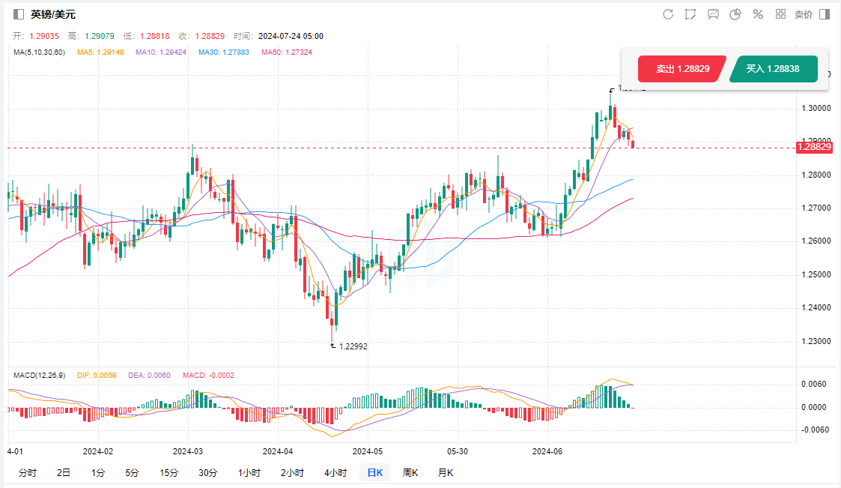
Task: Click the refresh chart icon
Action: 668,14
